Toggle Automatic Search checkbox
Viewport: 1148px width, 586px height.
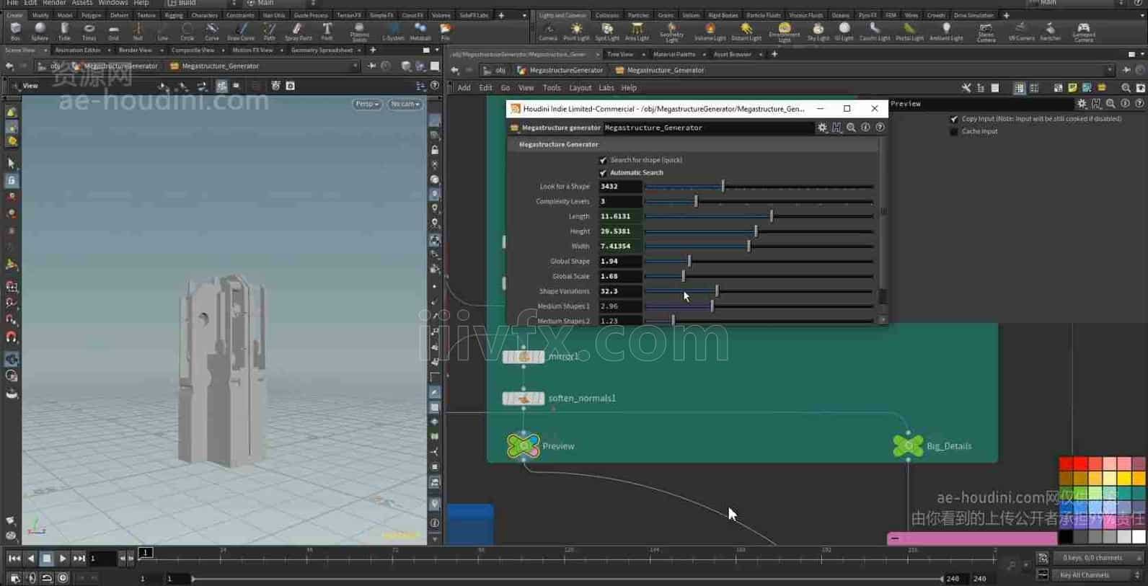click(603, 173)
